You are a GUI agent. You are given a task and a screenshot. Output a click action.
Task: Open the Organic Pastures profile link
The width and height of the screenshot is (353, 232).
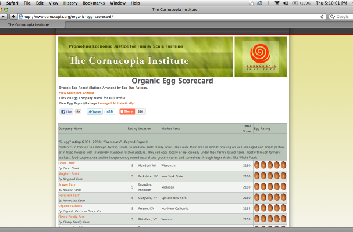click(70, 206)
